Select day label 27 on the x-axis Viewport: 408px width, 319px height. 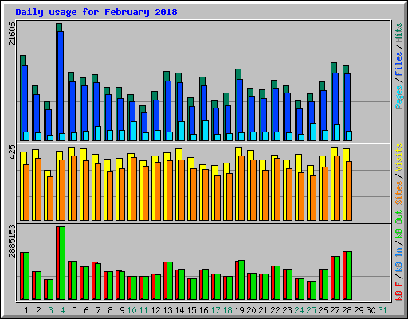335,310
